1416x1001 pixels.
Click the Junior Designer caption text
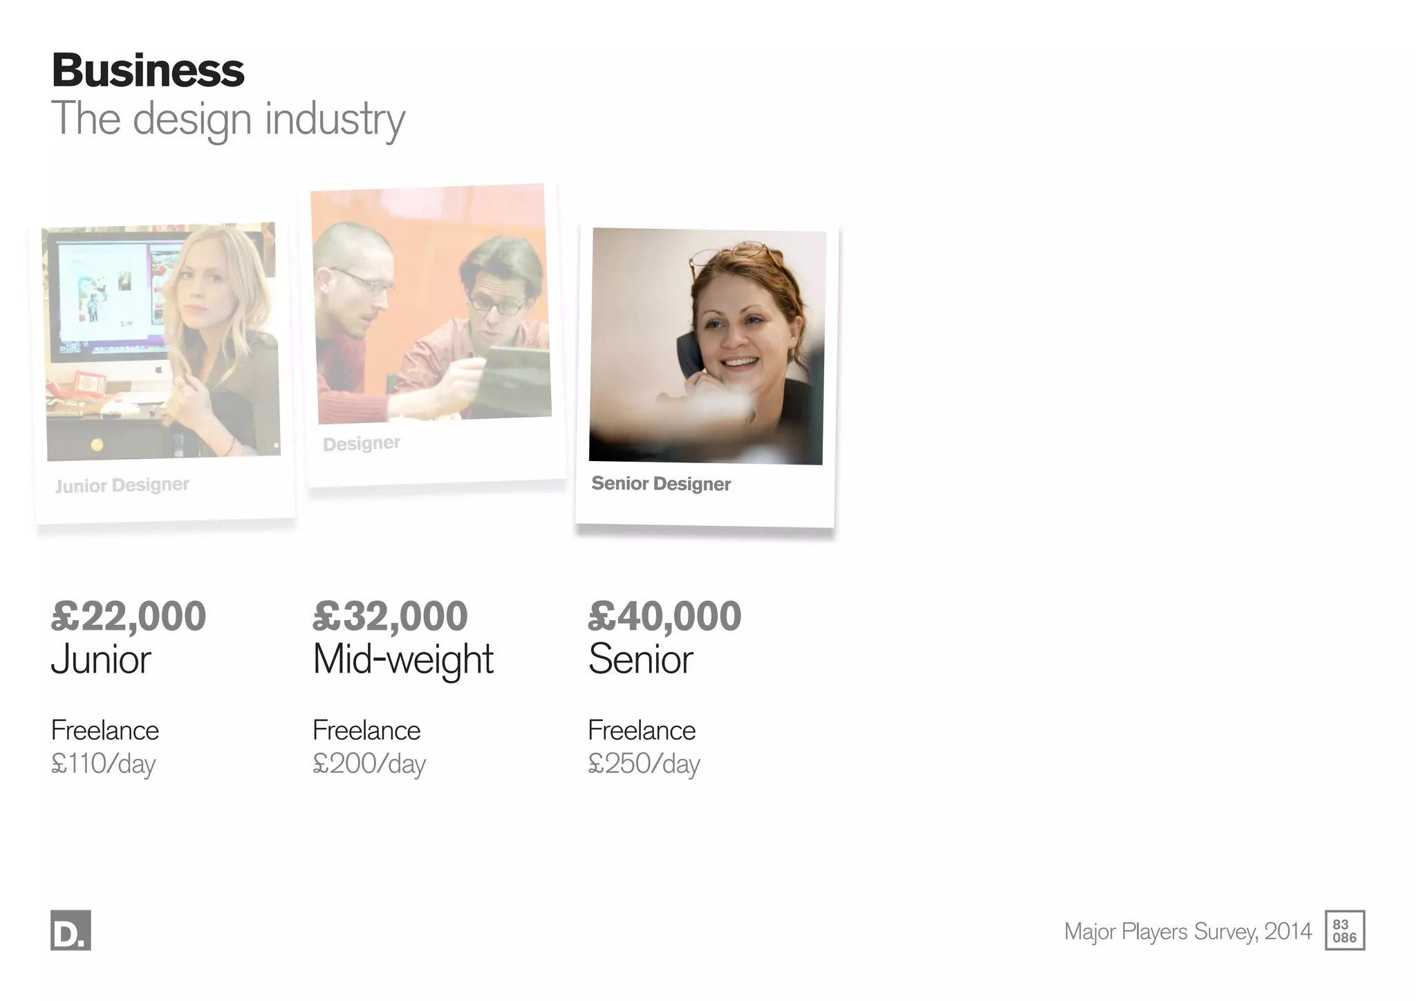122,485
